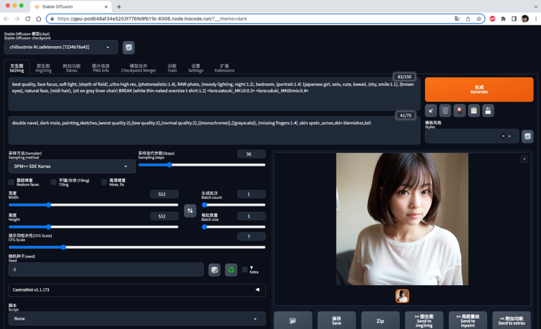541x329 pixels.
Task: Randomize the seed using the dice icon
Action: click(x=214, y=270)
